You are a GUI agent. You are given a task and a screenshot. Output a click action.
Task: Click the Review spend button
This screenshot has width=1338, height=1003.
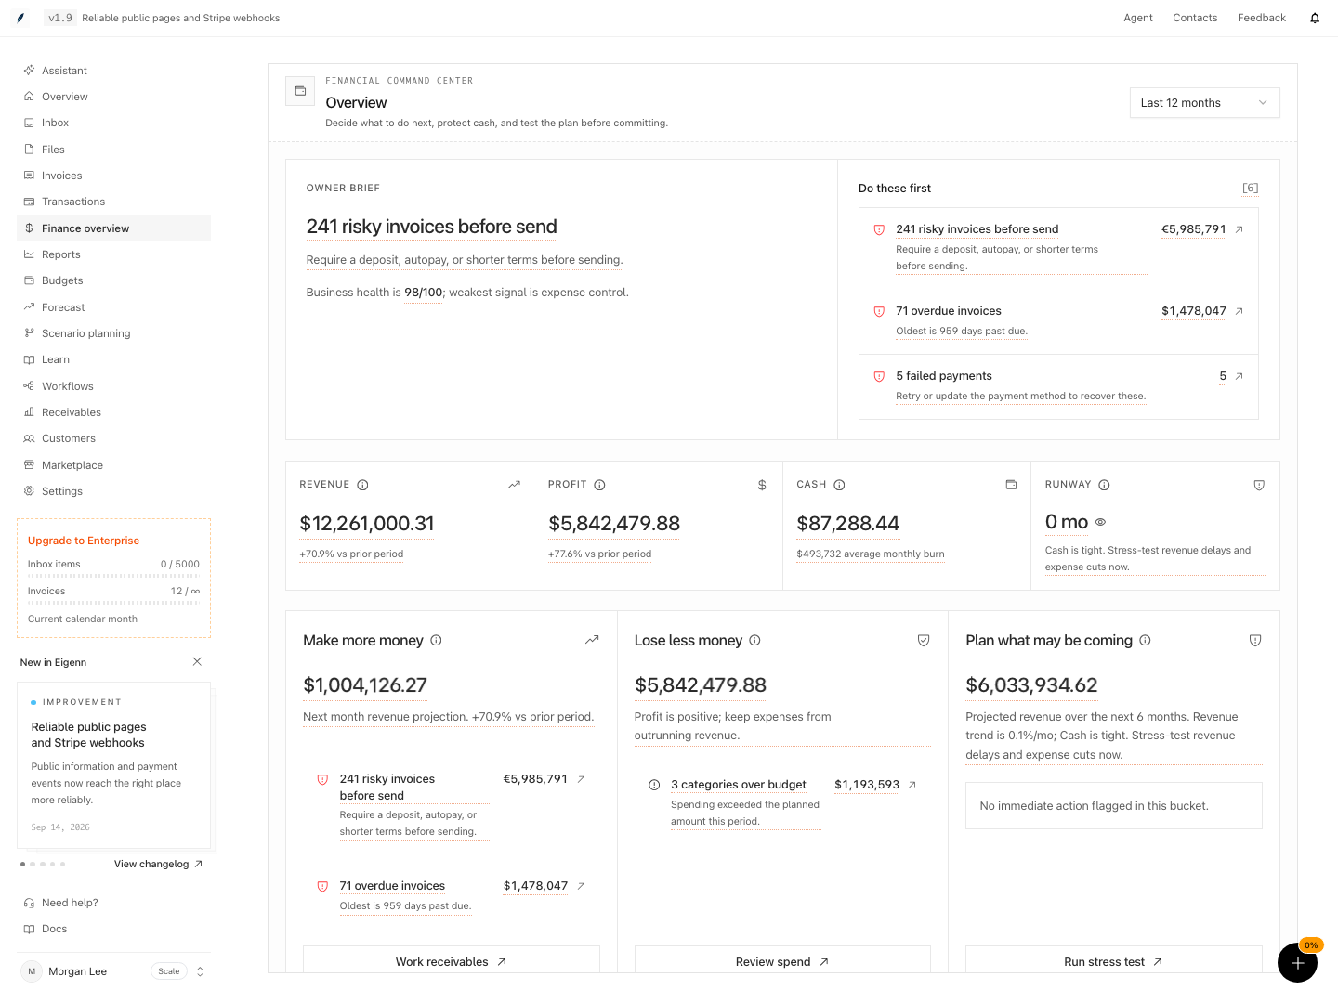(x=782, y=961)
